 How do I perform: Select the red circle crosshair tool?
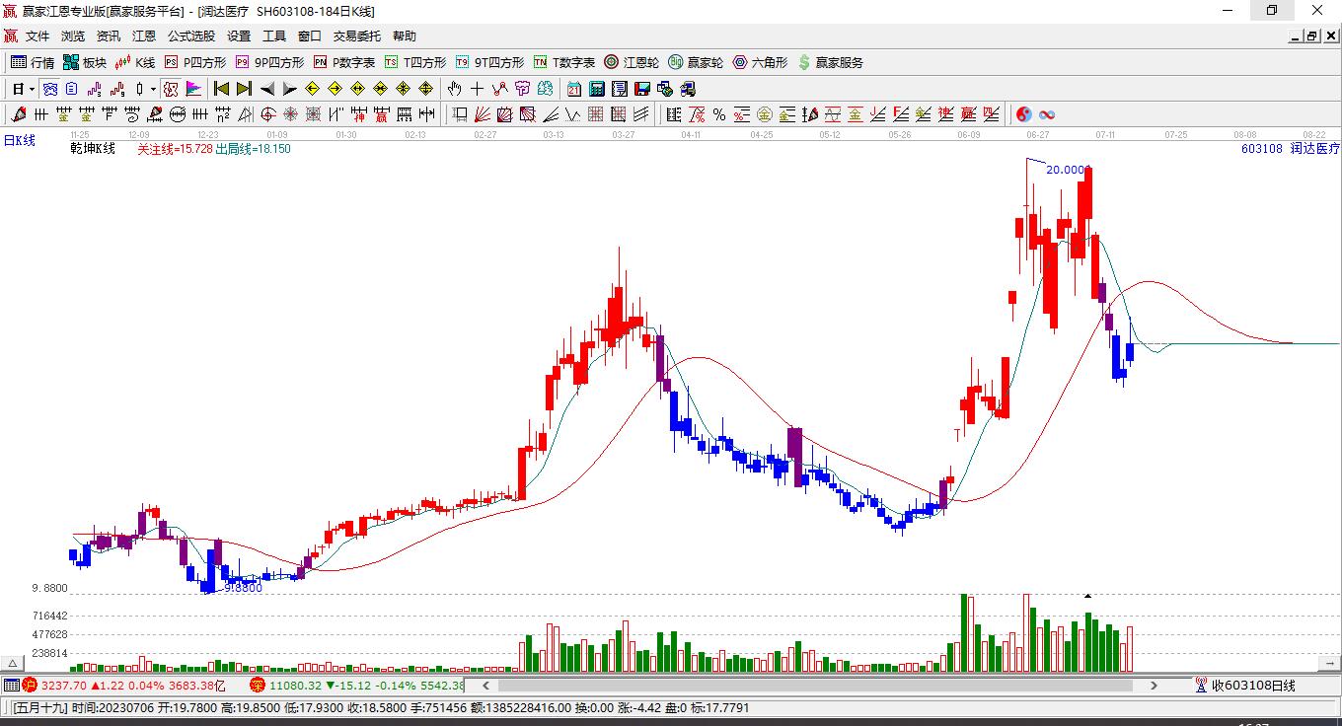click(267, 114)
